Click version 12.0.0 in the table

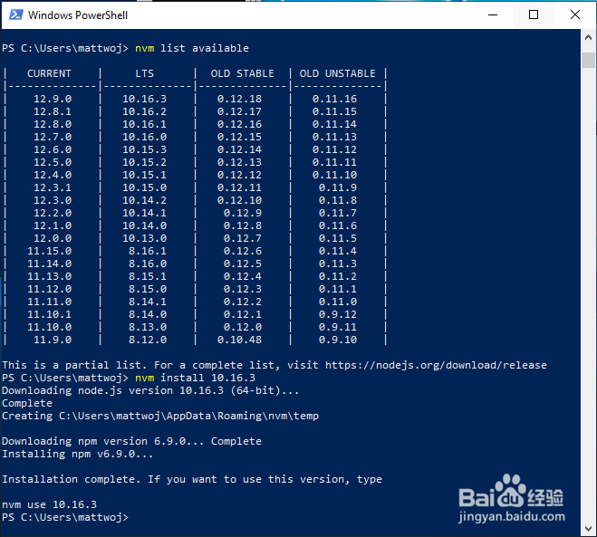[x=53, y=238]
